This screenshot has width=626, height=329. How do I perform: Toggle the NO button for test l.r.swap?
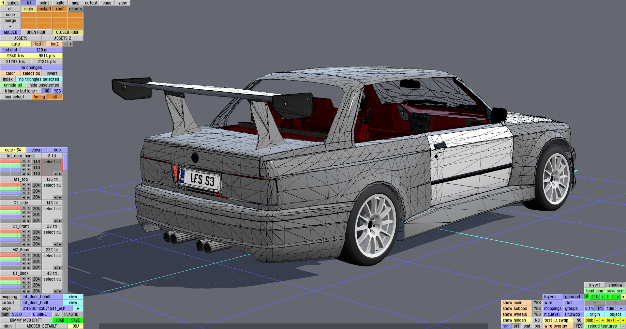(579, 320)
